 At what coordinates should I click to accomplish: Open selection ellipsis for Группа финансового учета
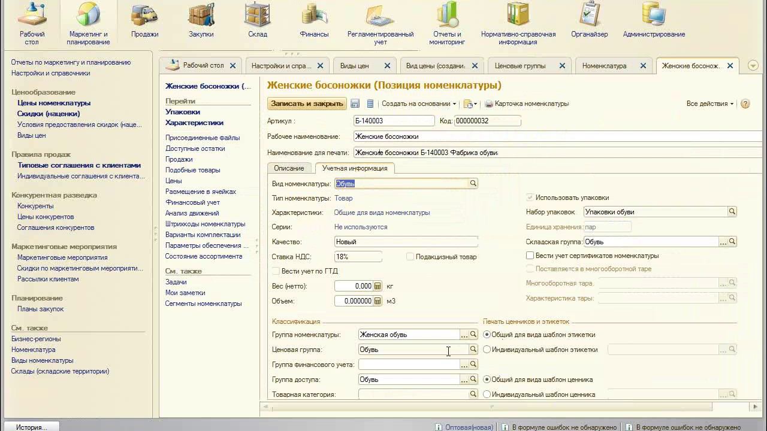pos(464,365)
